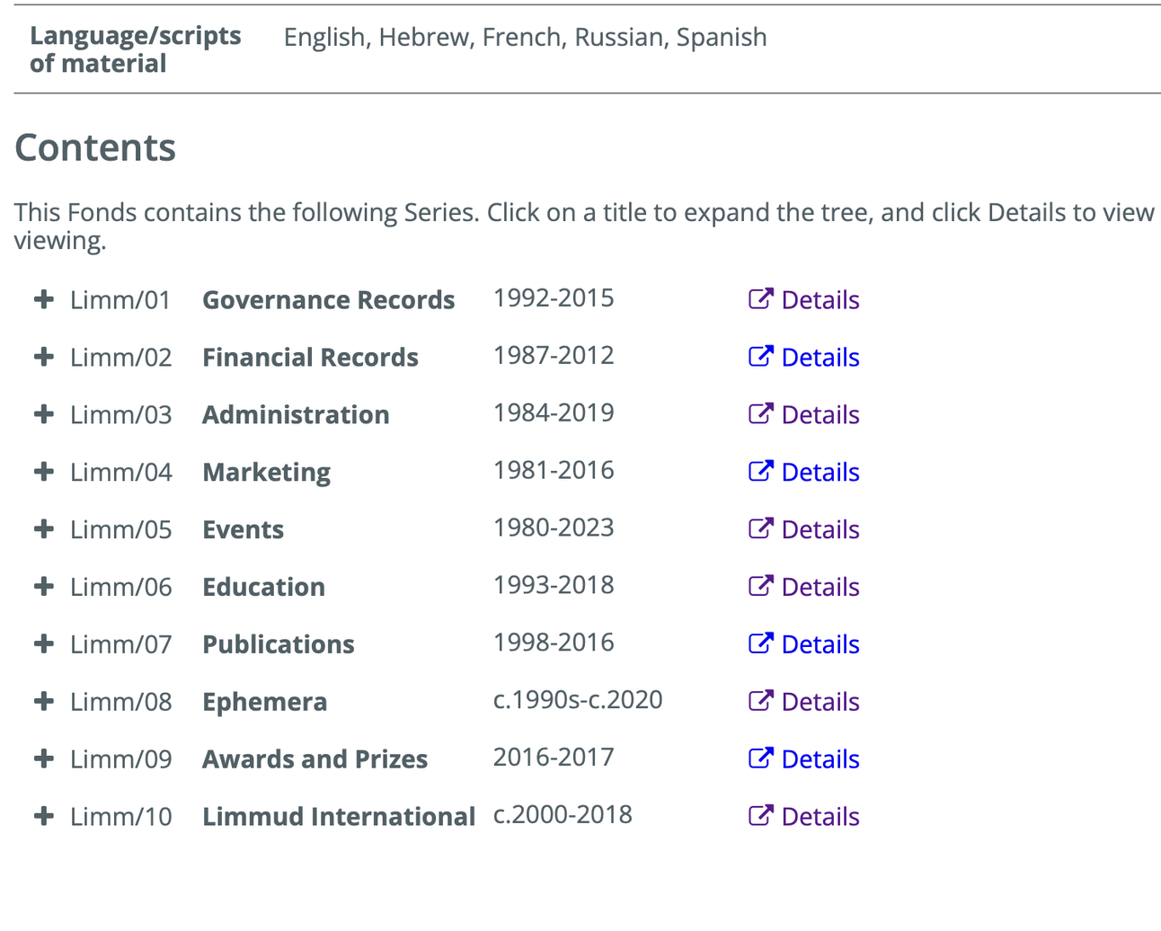Click external-link icon for Events
This screenshot has height=931, width=1161.
(x=760, y=528)
